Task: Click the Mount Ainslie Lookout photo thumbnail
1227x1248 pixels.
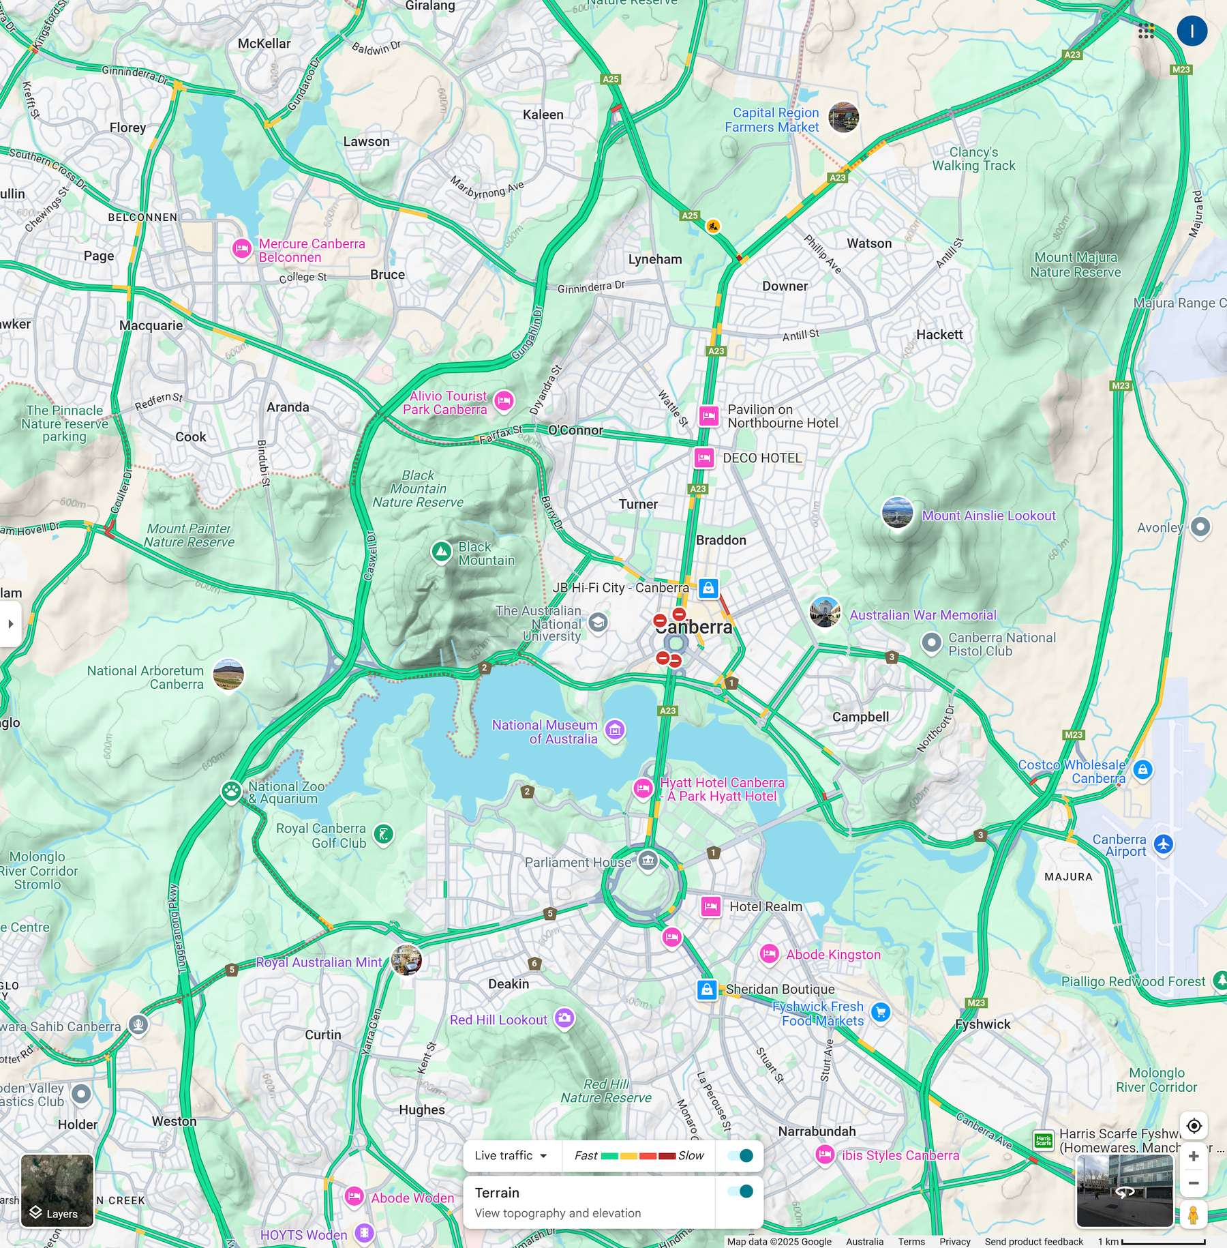Action: click(898, 514)
